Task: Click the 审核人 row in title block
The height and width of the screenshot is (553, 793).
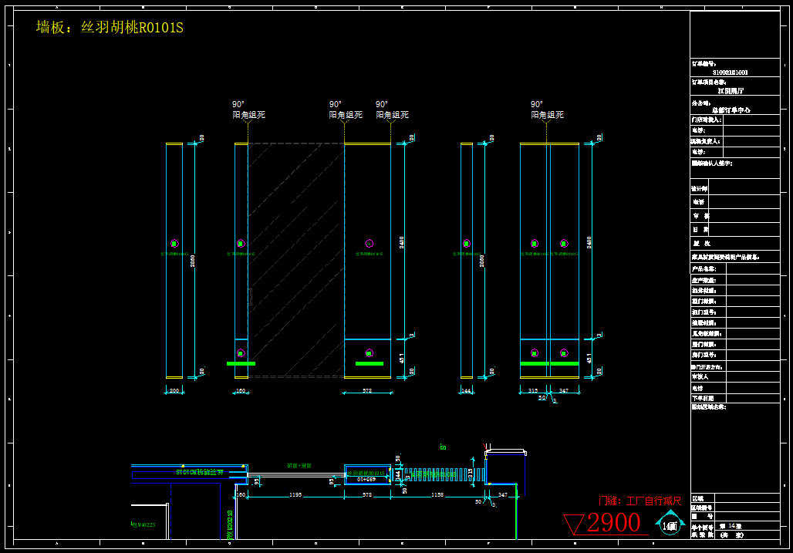Action: [735, 376]
